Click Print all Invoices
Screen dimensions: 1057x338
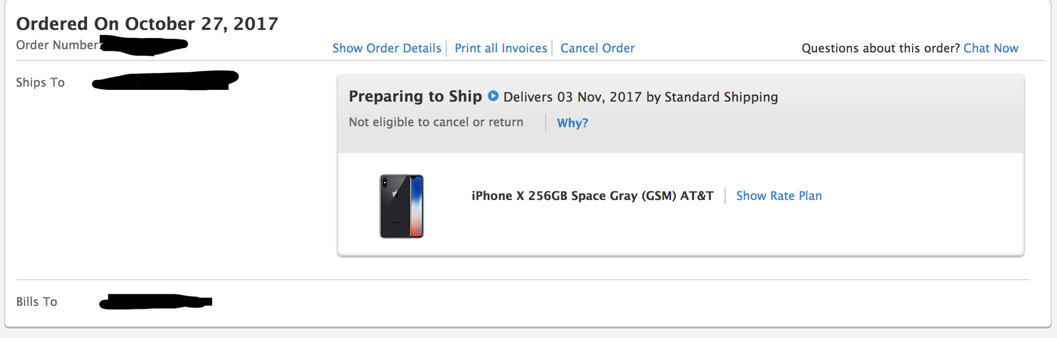501,48
